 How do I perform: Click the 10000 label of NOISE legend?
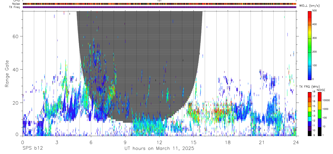(326, 100)
